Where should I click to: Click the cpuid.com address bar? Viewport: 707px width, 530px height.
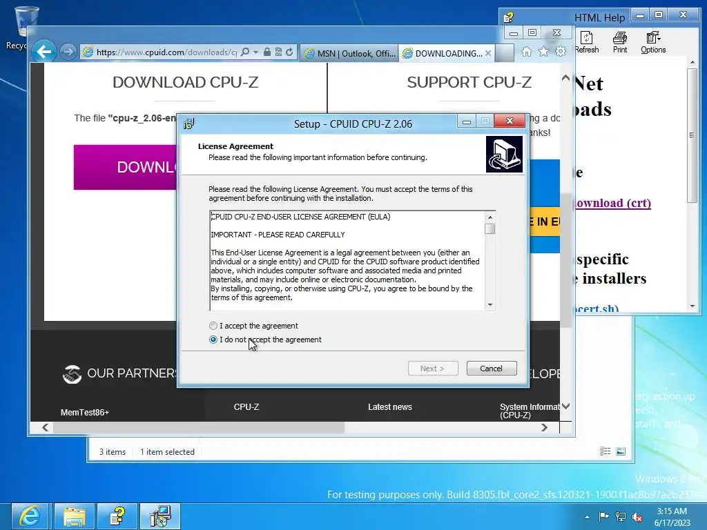point(166,52)
